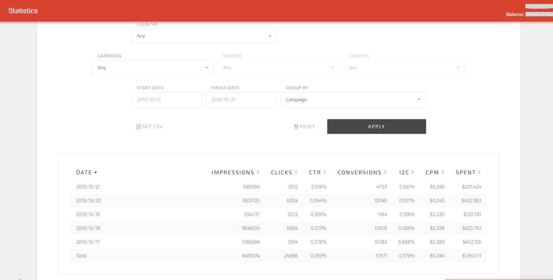Click the Apply button
The width and height of the screenshot is (553, 280).
click(x=376, y=126)
